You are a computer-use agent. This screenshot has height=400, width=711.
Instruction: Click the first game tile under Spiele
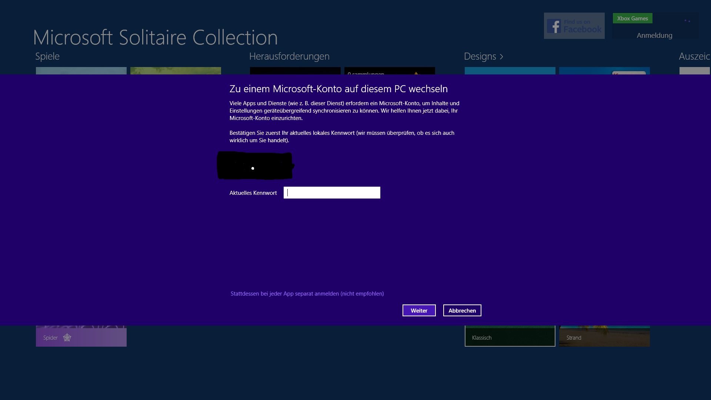81,71
